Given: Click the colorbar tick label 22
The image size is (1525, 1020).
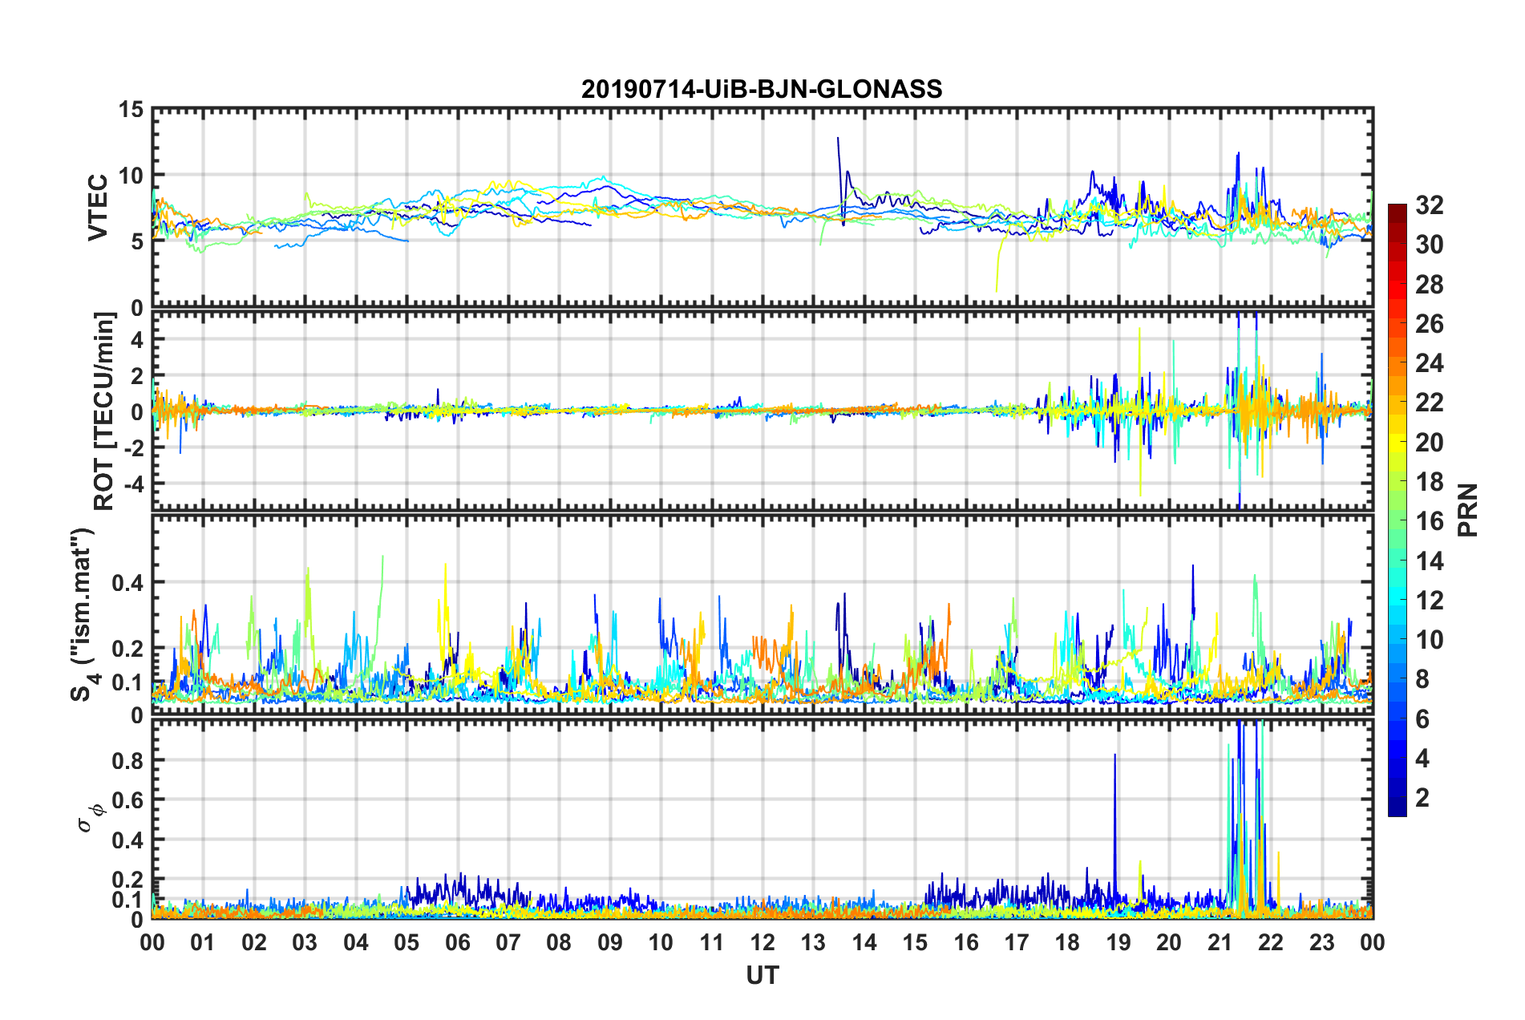Looking at the screenshot, I should (1429, 403).
